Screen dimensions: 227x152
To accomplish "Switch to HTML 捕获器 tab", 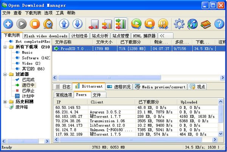I will click(x=144, y=36).
